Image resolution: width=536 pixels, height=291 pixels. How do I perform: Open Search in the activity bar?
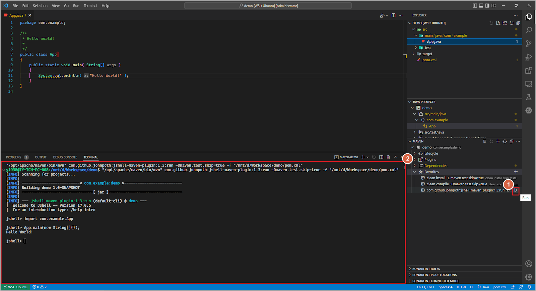529,30
